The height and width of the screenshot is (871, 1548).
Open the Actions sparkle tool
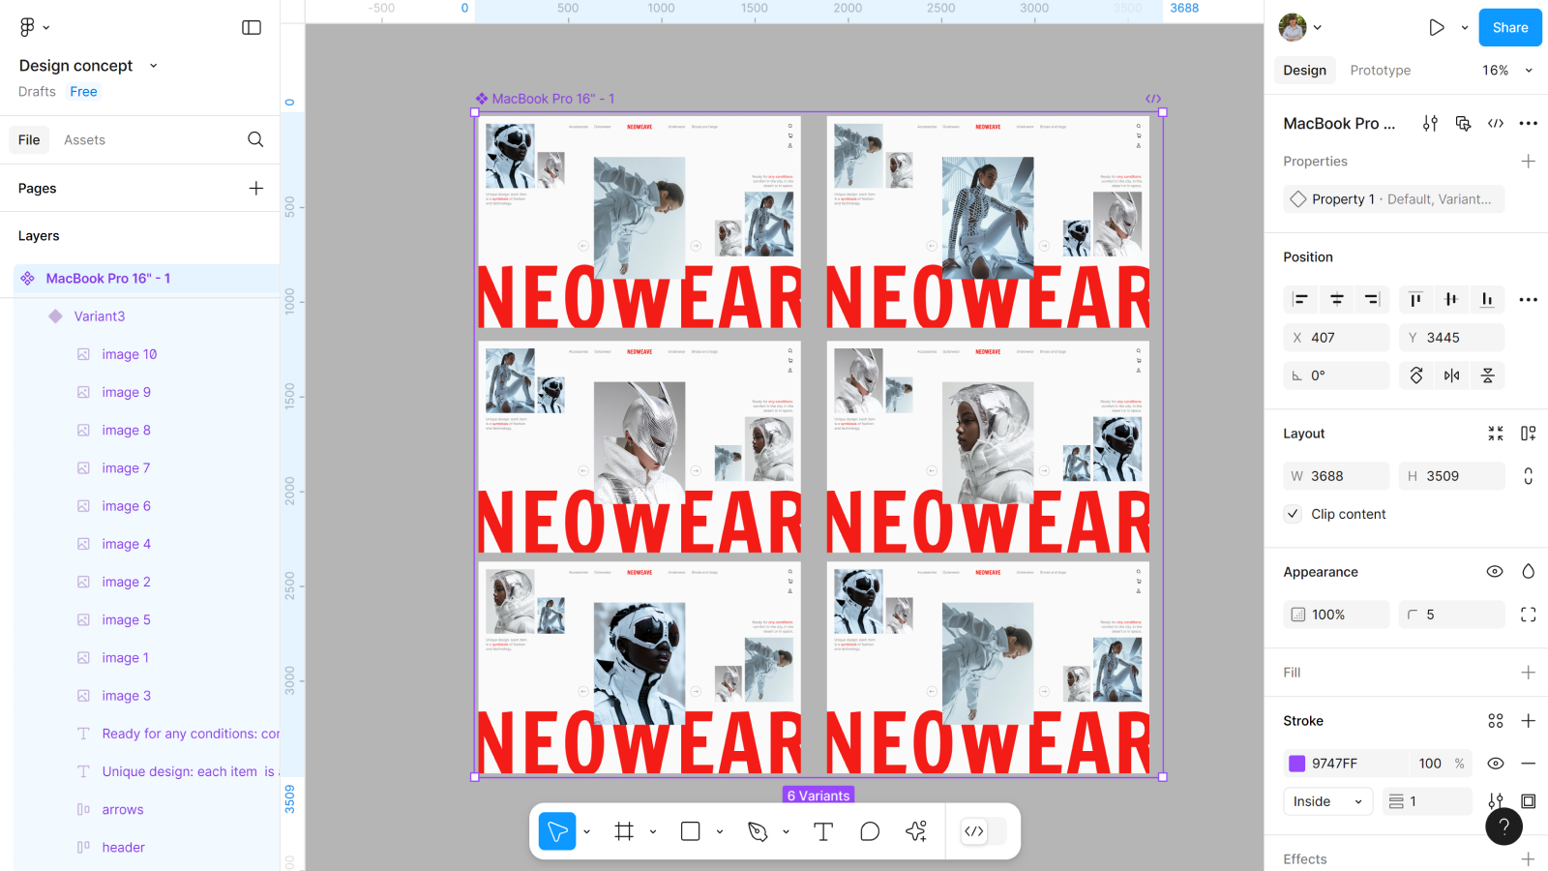coord(916,831)
